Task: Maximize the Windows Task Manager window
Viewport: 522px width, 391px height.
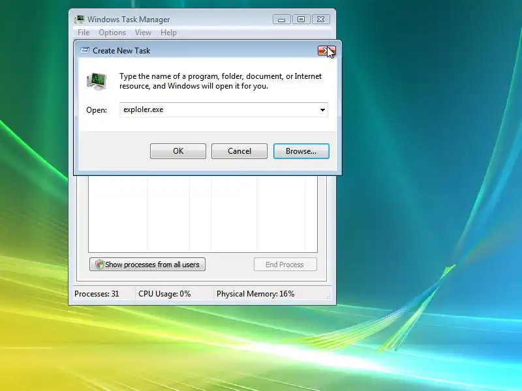Action: tap(301, 20)
